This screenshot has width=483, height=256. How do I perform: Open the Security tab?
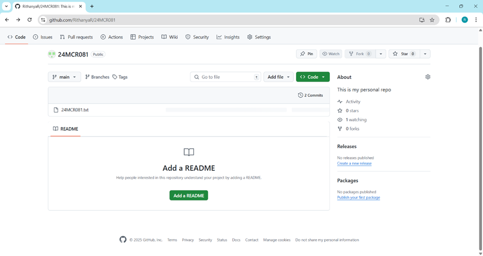(197, 37)
